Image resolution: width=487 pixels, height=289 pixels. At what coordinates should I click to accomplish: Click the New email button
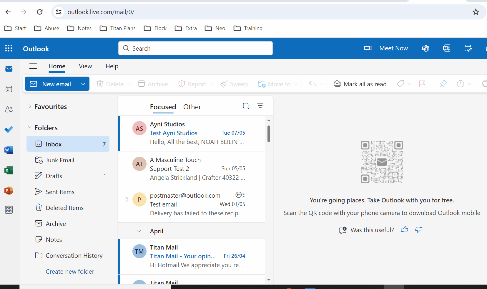[x=51, y=84]
